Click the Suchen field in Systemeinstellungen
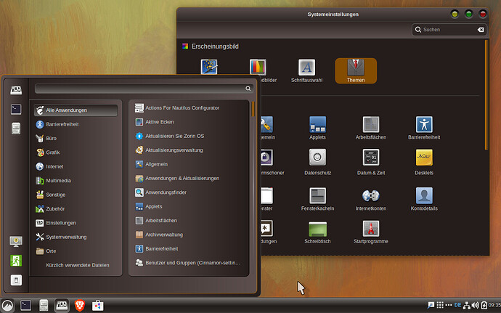Viewport: 501px width, 313px height. click(447, 30)
